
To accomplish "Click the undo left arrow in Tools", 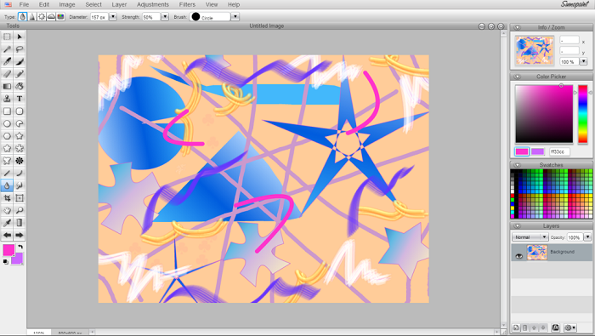I will (x=7, y=235).
